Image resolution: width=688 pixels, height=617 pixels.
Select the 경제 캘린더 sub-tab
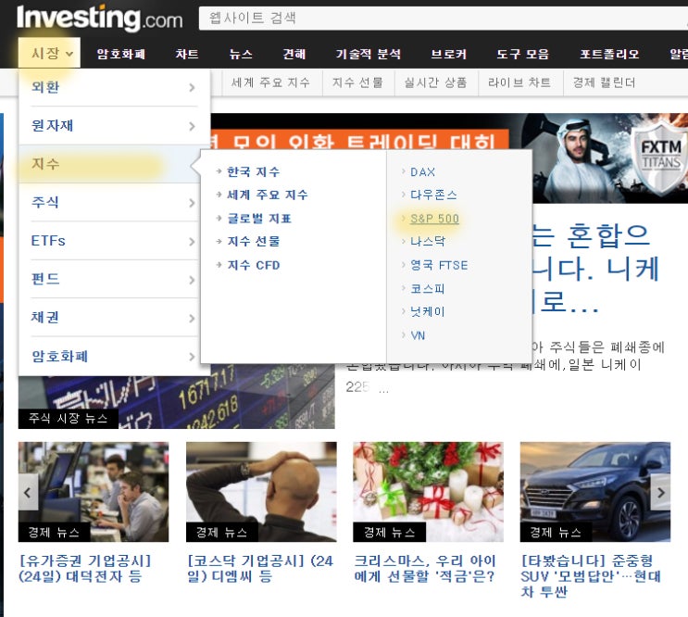point(604,82)
